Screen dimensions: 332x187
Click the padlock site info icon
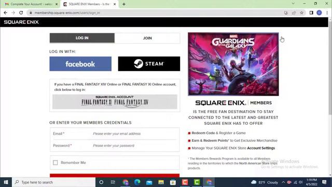(x=31, y=12)
